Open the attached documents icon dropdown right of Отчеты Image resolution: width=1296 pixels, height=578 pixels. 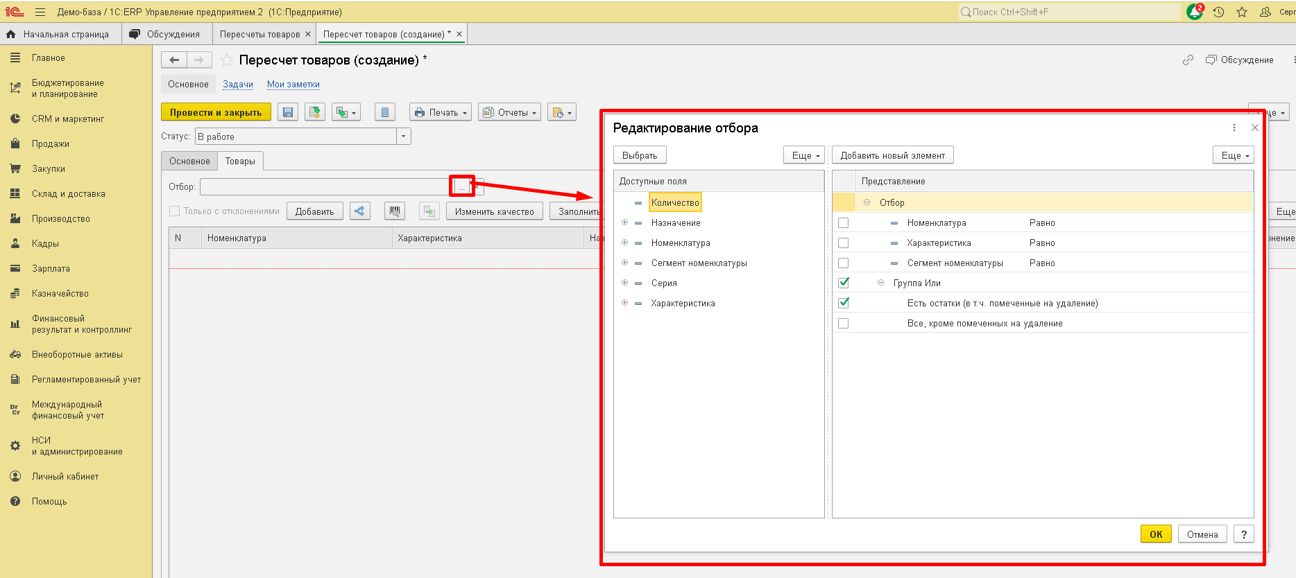pyautogui.click(x=562, y=112)
